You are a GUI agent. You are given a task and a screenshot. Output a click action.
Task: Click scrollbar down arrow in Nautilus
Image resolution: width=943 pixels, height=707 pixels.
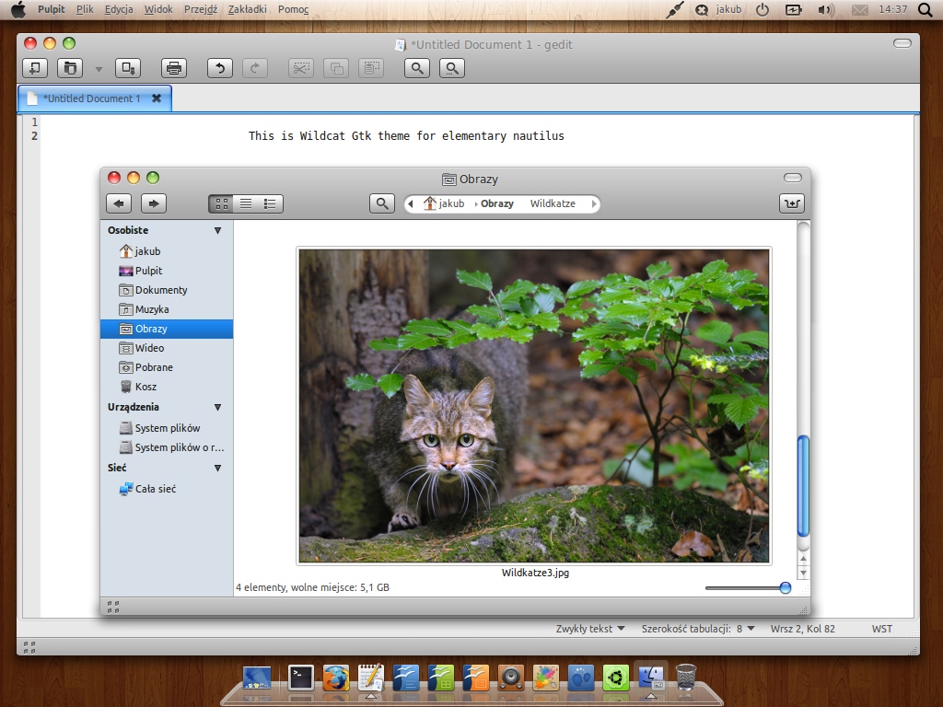(803, 573)
